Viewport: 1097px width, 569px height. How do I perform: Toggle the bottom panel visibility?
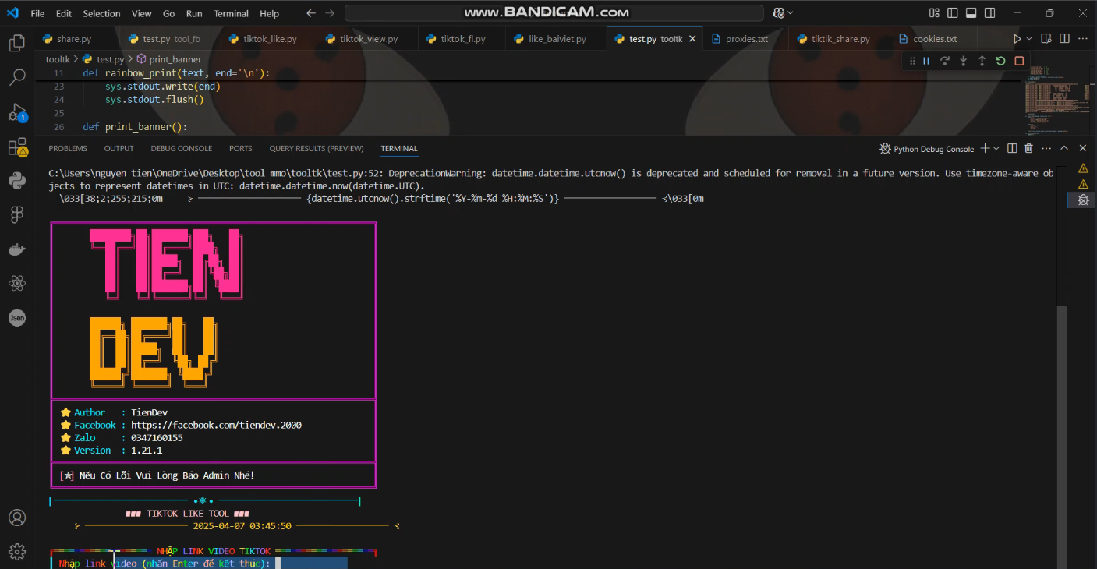(971, 13)
